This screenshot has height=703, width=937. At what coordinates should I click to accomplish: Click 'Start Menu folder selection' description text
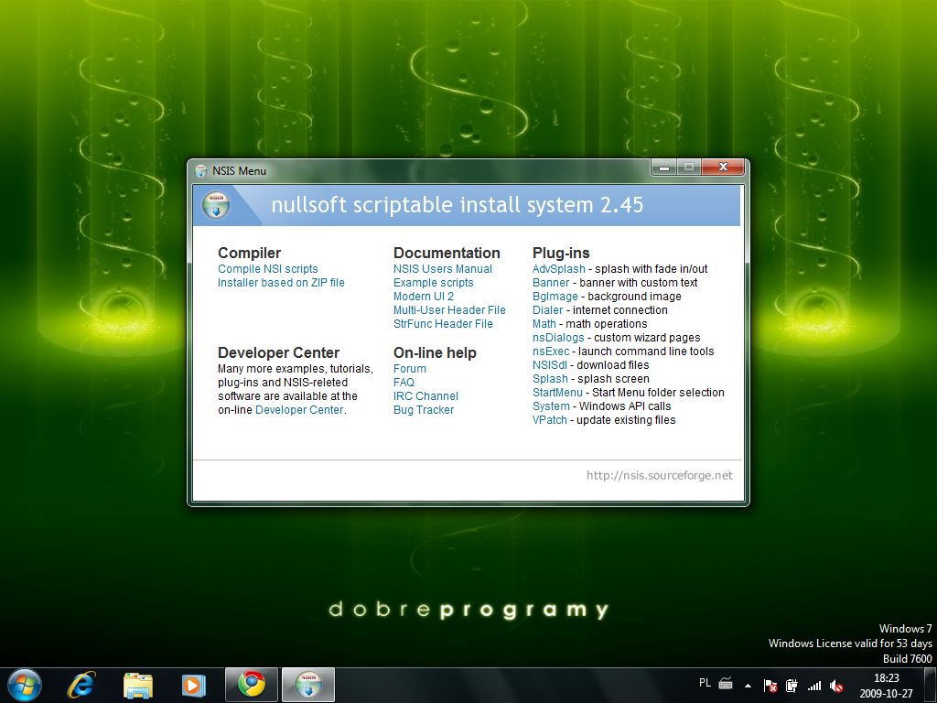click(x=658, y=393)
